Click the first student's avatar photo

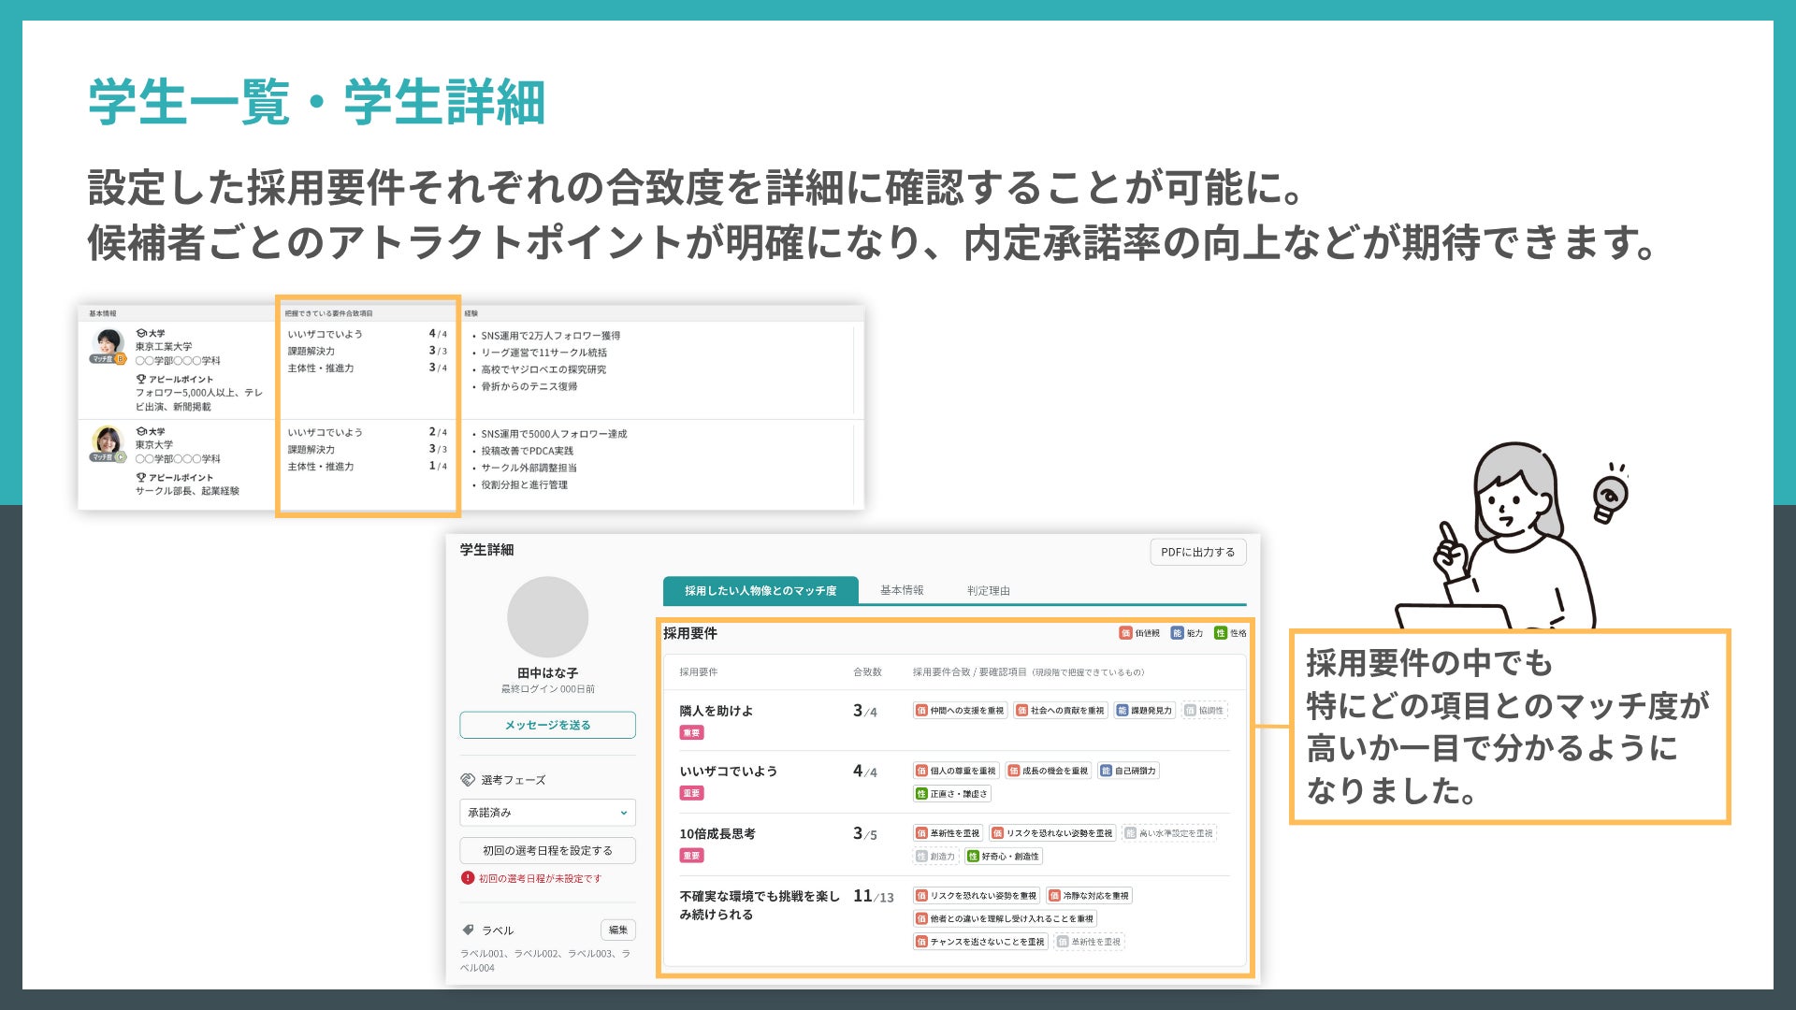109,344
